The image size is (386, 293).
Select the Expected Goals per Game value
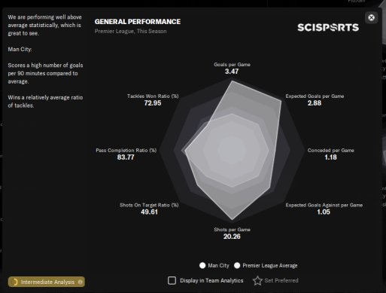point(315,103)
